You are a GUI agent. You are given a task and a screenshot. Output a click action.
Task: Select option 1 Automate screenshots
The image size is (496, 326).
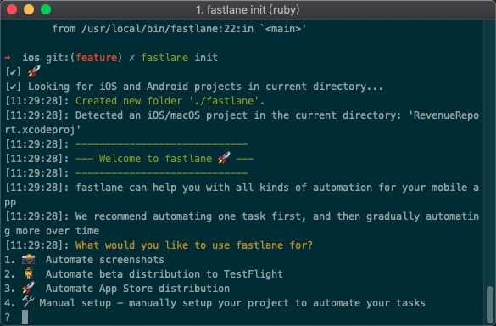point(84,260)
